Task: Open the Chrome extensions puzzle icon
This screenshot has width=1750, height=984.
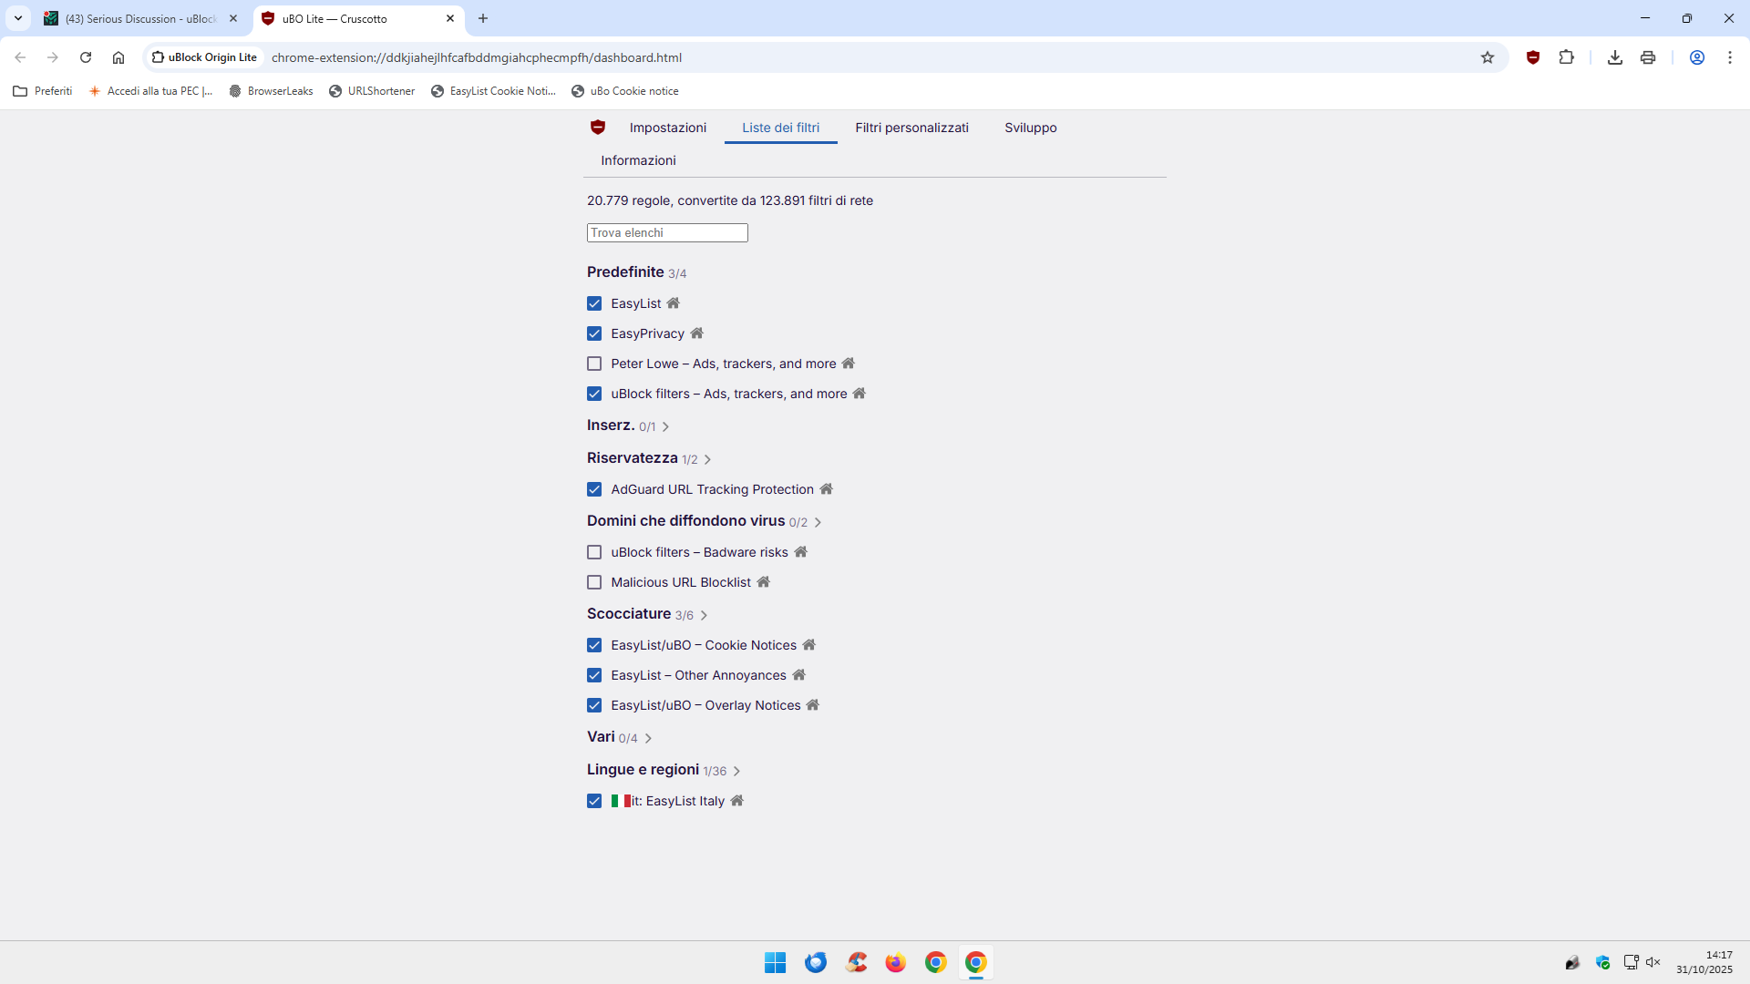Action: point(1566,57)
